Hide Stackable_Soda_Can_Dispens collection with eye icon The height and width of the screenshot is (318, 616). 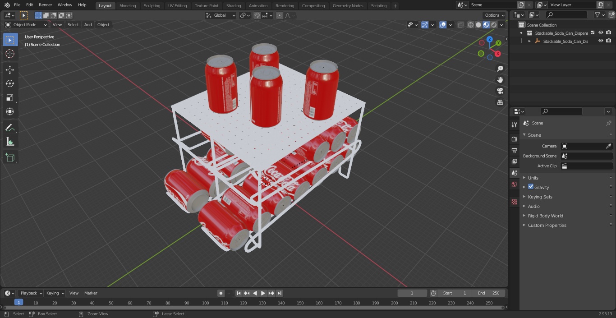[601, 33]
